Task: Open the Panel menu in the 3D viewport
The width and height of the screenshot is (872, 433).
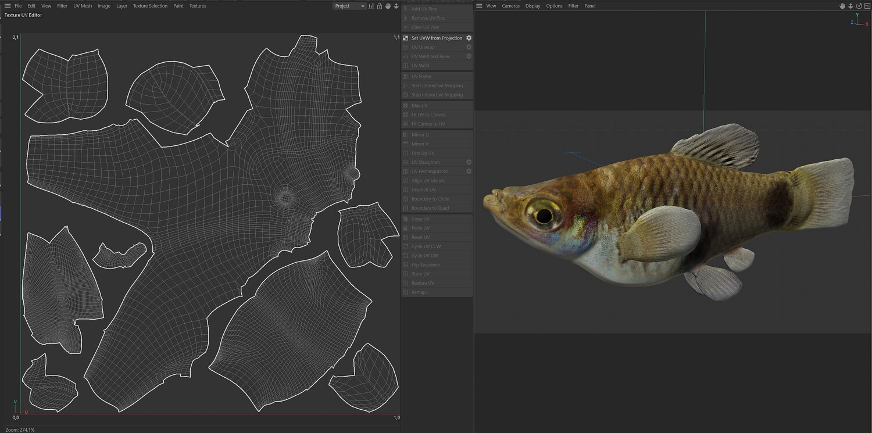Action: (x=590, y=6)
